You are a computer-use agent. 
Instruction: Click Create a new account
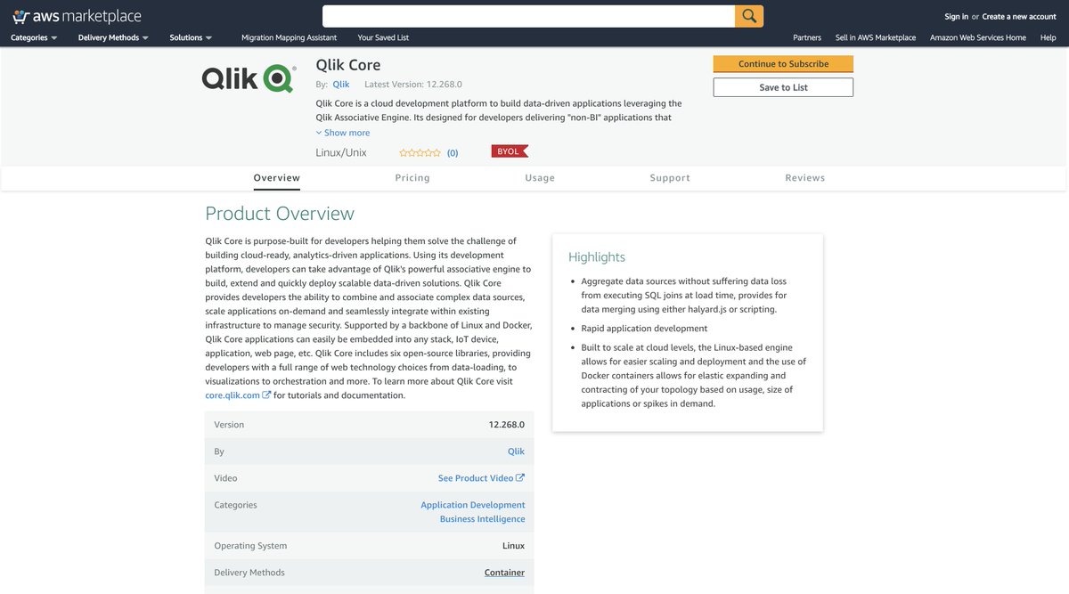pyautogui.click(x=1019, y=16)
